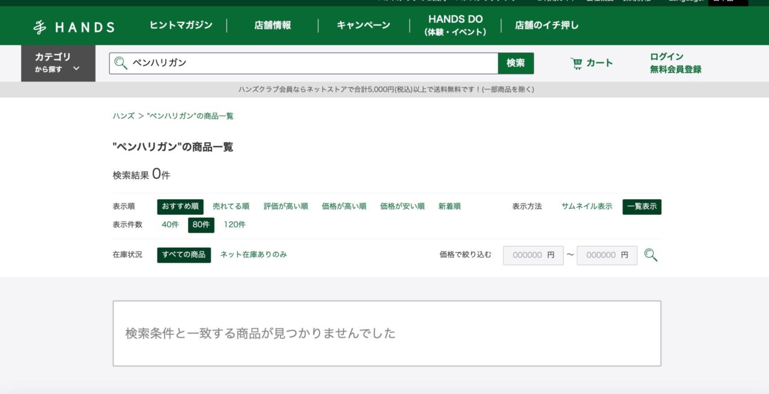769x394 pixels.
Task: Filter by ネット在庫ありのみ
Action: coord(254,254)
